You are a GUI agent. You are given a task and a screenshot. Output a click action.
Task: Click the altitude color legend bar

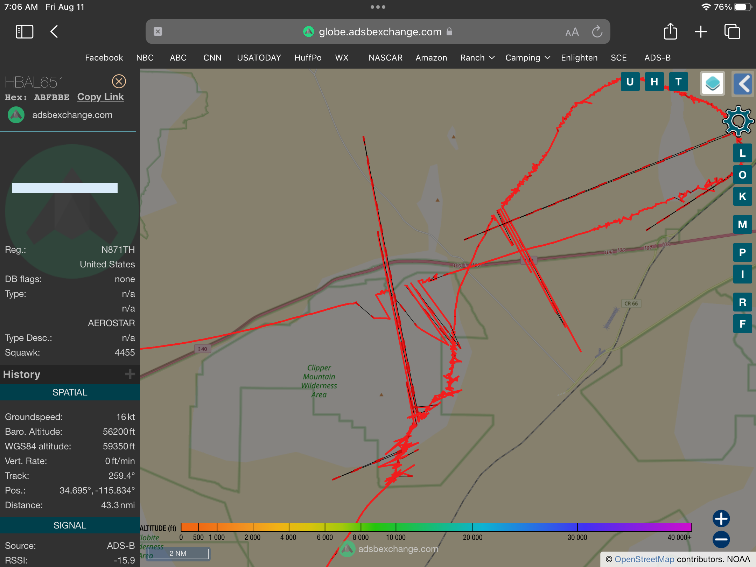[436, 527]
